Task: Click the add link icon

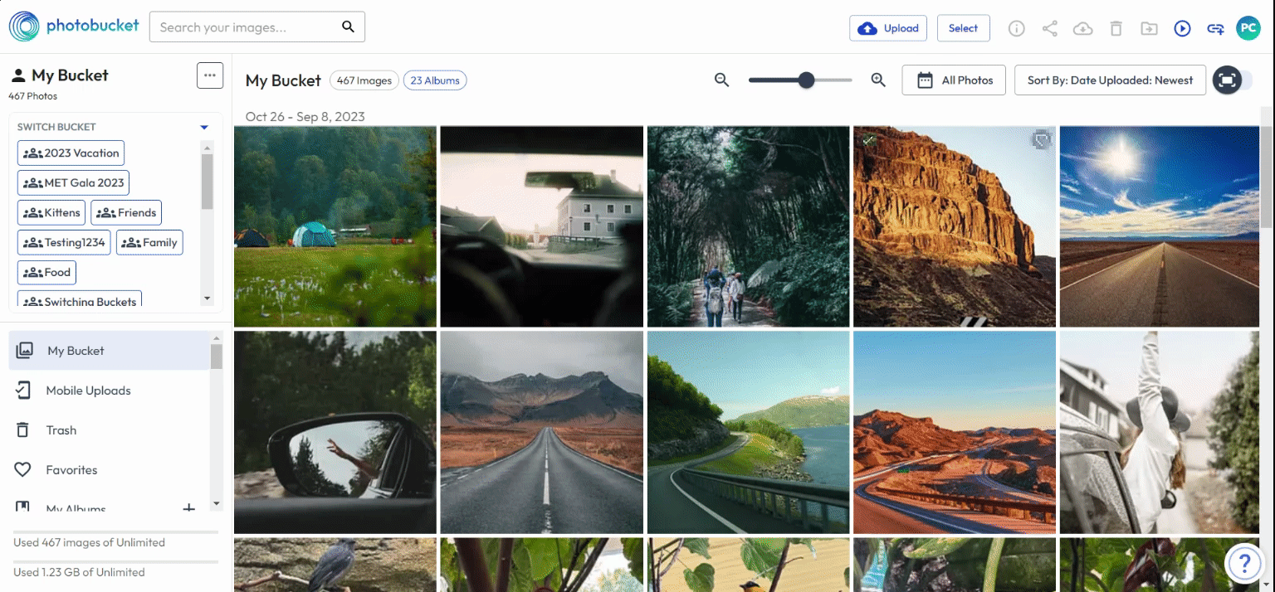Action: [1216, 28]
